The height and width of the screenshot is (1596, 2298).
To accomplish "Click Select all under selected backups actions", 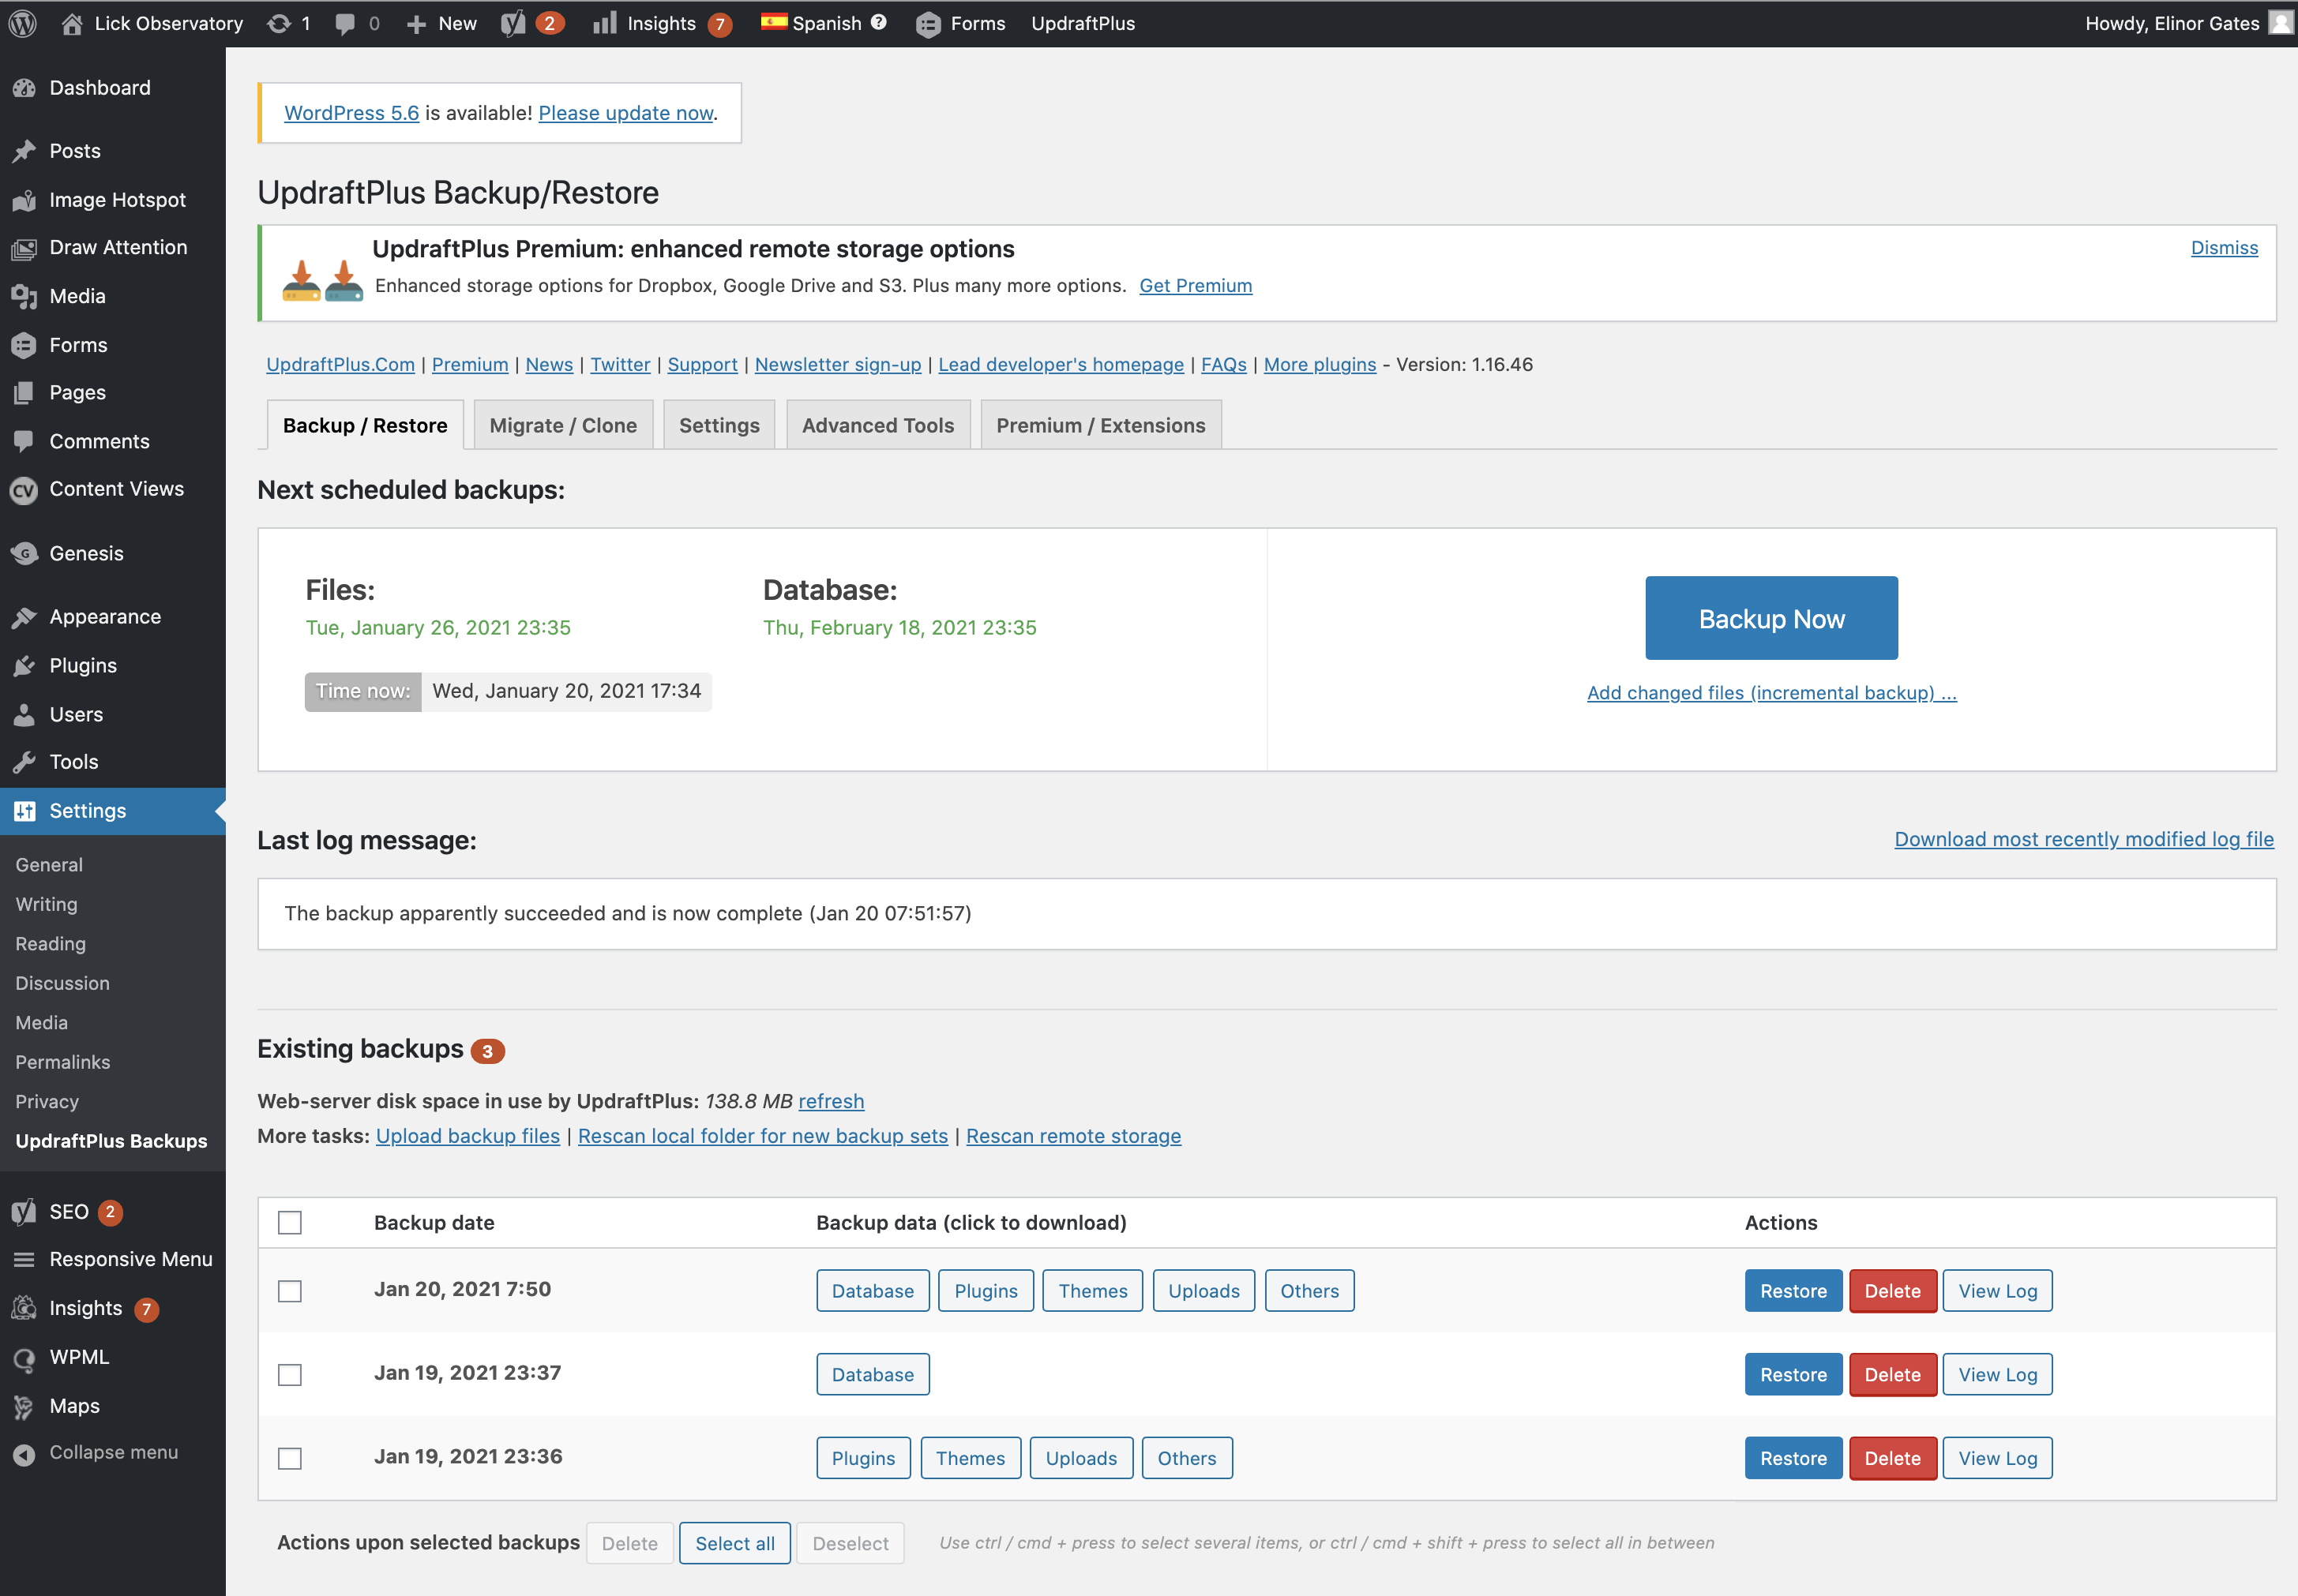I will [x=734, y=1543].
